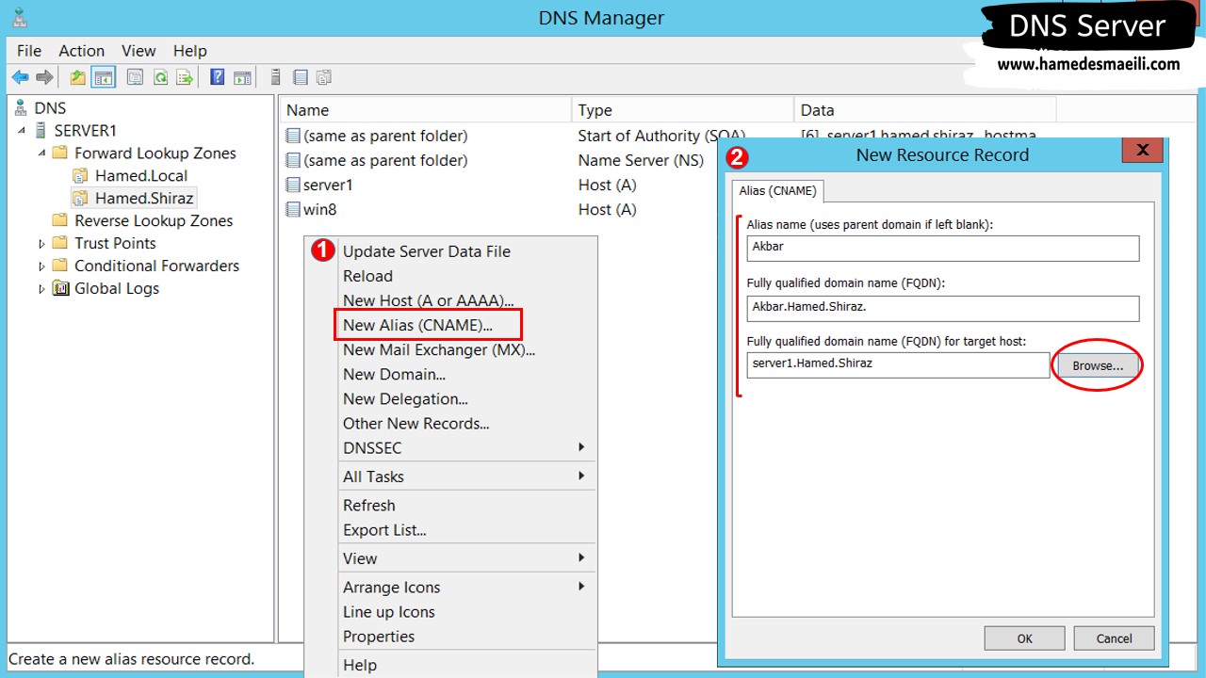Click Cancel in New Resource Record dialog
The image size is (1206, 678).
[1114, 638]
